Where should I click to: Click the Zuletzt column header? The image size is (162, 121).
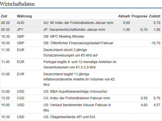pyautogui.click(x=155, y=16)
